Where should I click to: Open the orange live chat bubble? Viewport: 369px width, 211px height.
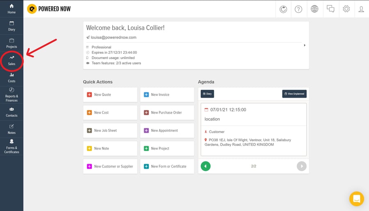click(x=356, y=199)
